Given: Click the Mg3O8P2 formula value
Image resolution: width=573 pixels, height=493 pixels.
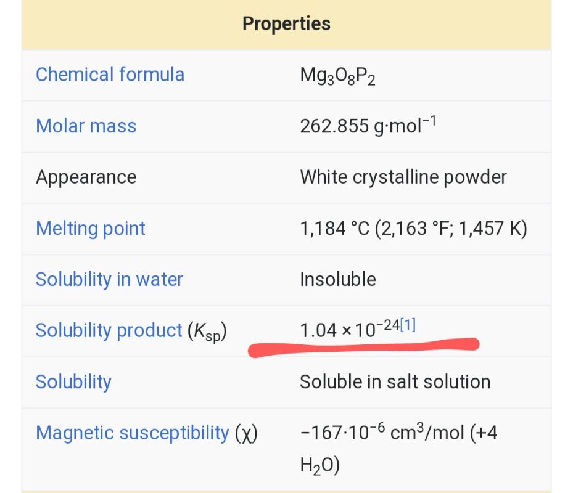Looking at the screenshot, I should (x=337, y=76).
